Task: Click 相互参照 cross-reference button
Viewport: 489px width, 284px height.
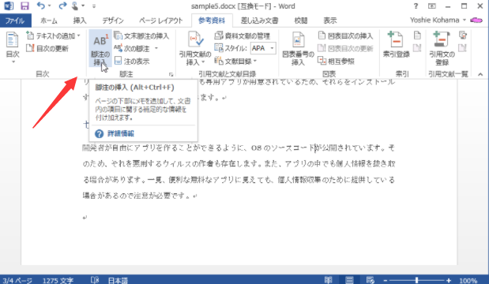Action: click(x=336, y=61)
